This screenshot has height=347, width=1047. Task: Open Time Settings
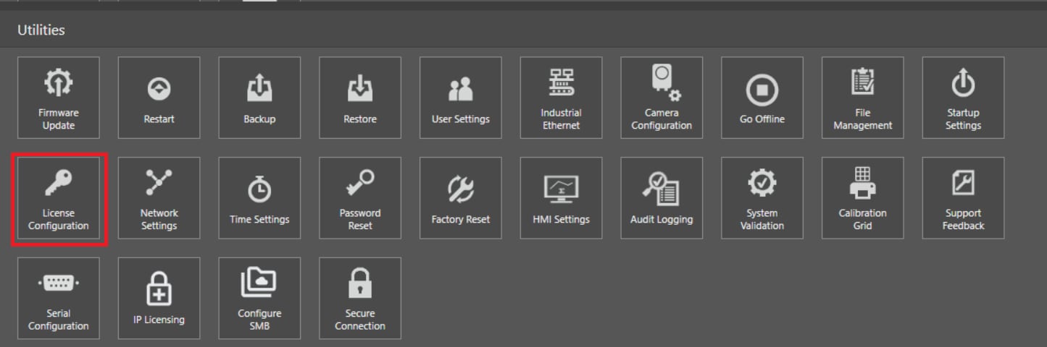pos(259,198)
